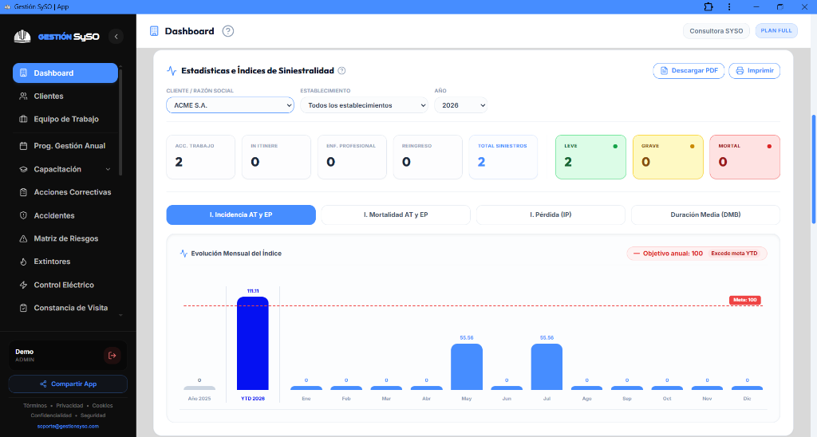Click the warning triangle Matriz de Riesgos icon

23,238
